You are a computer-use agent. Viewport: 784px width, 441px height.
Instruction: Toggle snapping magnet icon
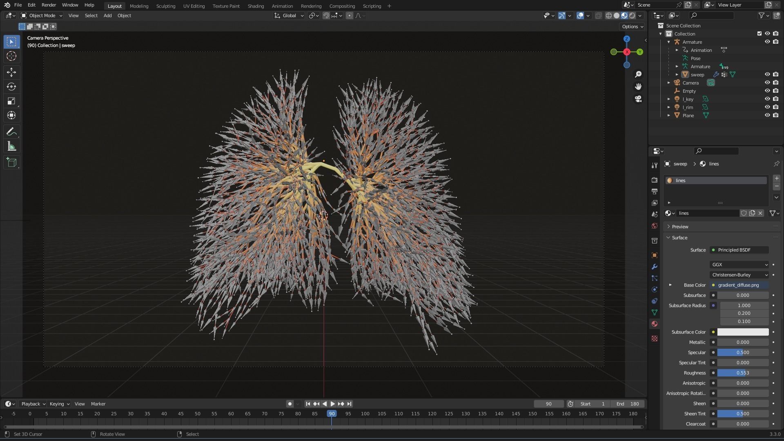pyautogui.click(x=326, y=16)
